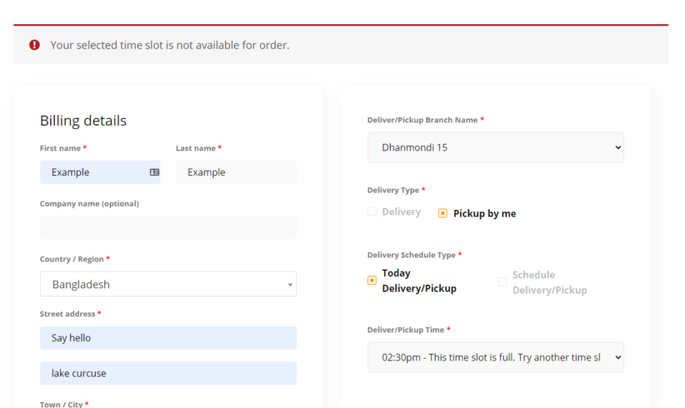Click the red error alert icon
Image resolution: width=685 pixels, height=408 pixels.
pyautogui.click(x=34, y=45)
